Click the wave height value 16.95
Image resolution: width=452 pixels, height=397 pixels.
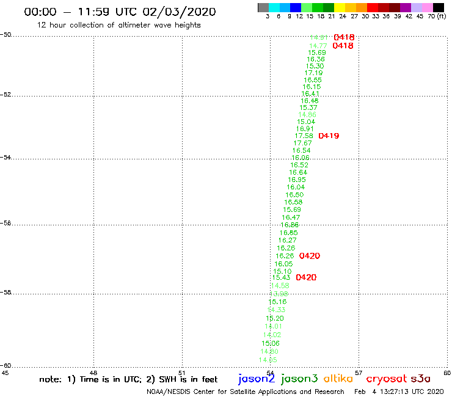click(297, 180)
